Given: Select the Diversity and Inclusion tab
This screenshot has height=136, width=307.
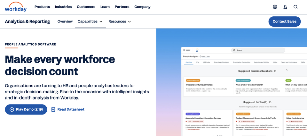Looking at the screenshot, I should [221, 62].
